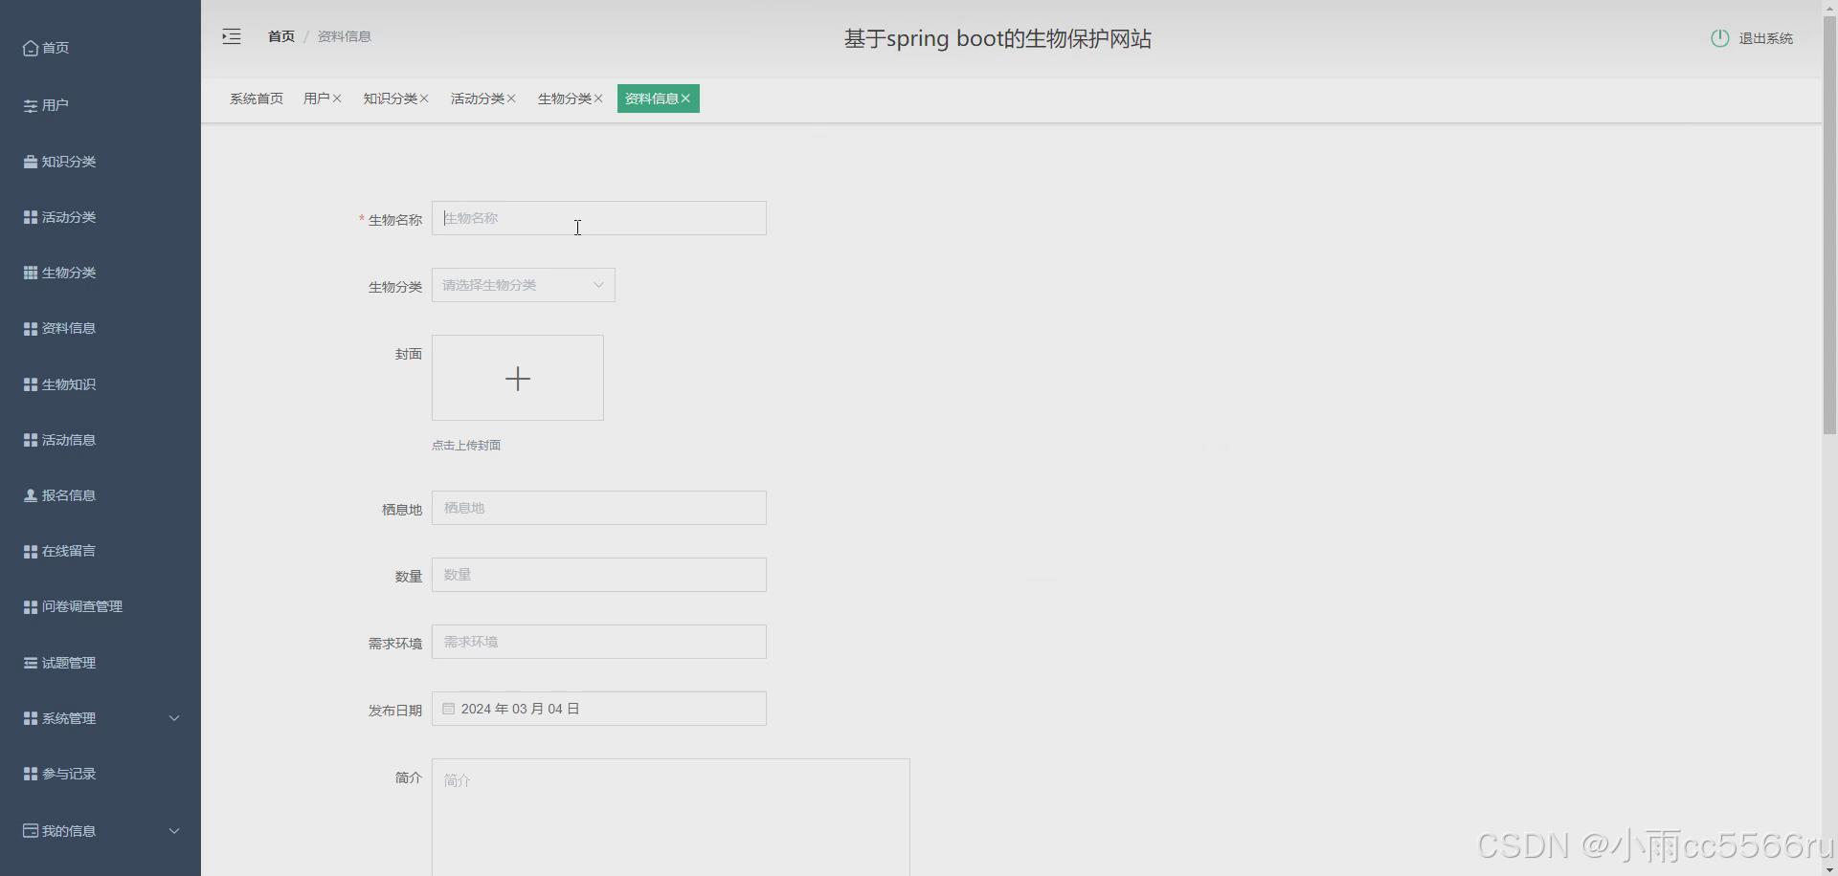
Task: Click the 资料信息 breadcrumb text
Action: point(345,36)
